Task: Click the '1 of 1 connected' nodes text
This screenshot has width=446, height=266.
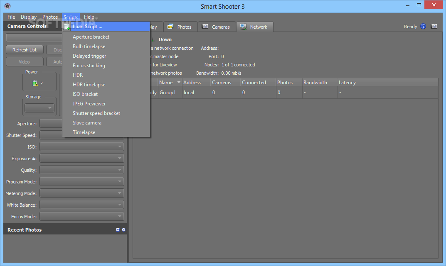Action: pyautogui.click(x=238, y=65)
